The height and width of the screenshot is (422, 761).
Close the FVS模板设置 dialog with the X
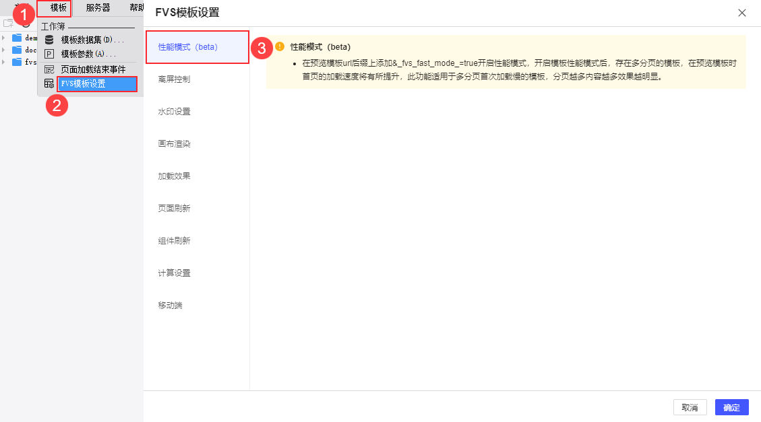point(741,13)
